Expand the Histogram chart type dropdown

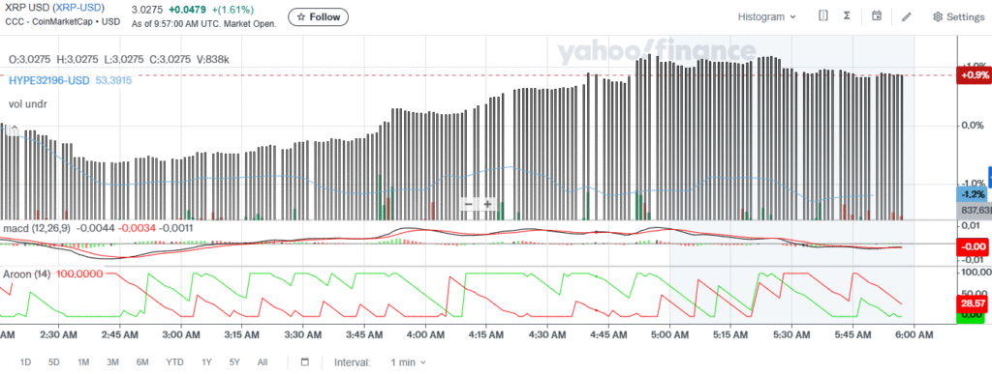[767, 17]
